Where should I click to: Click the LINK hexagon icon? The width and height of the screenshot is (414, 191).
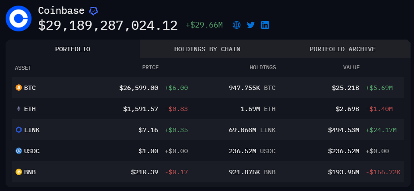(x=19, y=130)
